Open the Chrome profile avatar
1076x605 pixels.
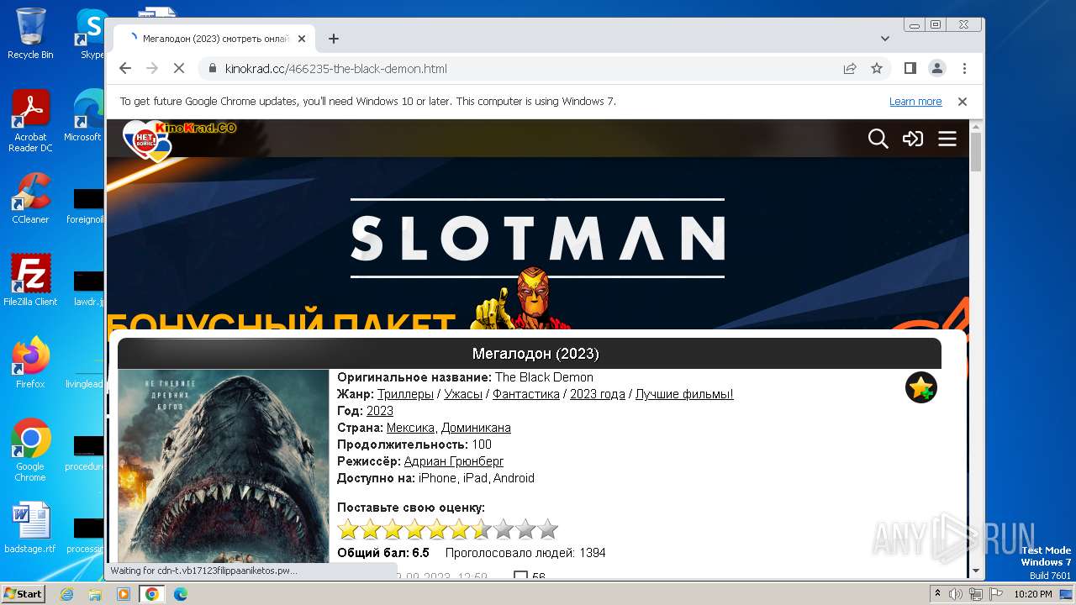(x=937, y=69)
